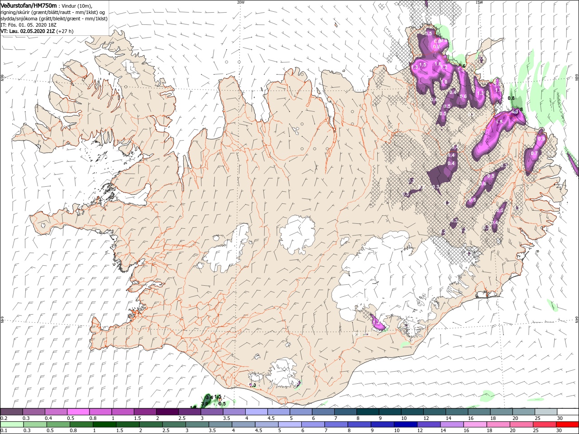Click the 0.7 snowfall value on the east coast

pos(534,154)
